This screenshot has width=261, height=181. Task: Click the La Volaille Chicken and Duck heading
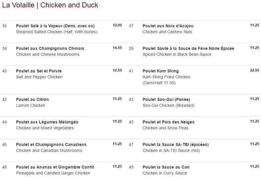point(50,5)
